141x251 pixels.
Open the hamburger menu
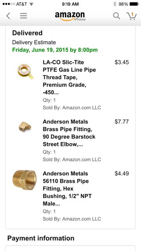23,16
